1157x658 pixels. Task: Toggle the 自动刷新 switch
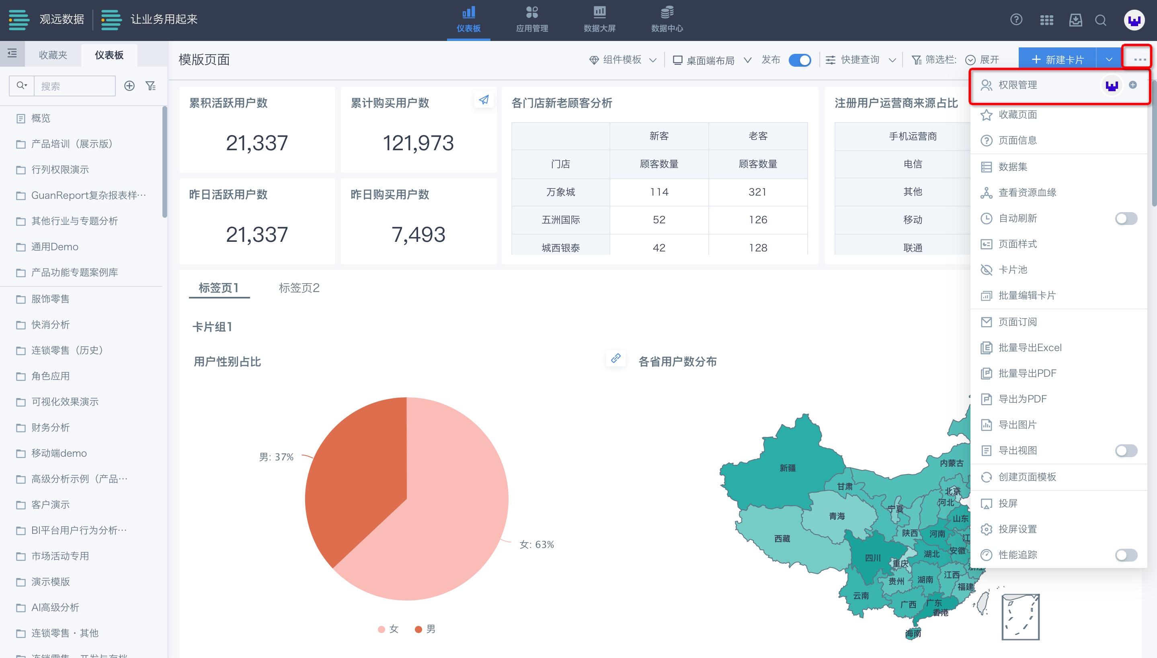pos(1126,219)
